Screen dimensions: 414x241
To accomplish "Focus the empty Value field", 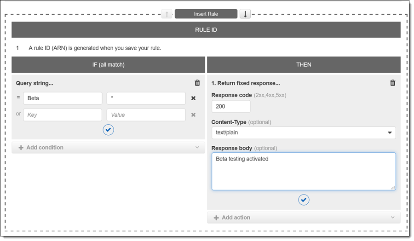I will pyautogui.click(x=146, y=115).
